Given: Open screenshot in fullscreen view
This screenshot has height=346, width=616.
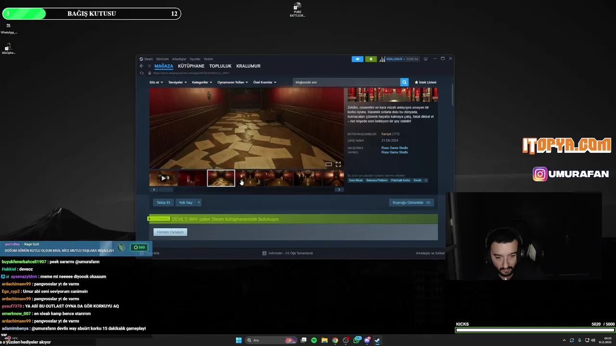Looking at the screenshot, I should pyautogui.click(x=338, y=164).
